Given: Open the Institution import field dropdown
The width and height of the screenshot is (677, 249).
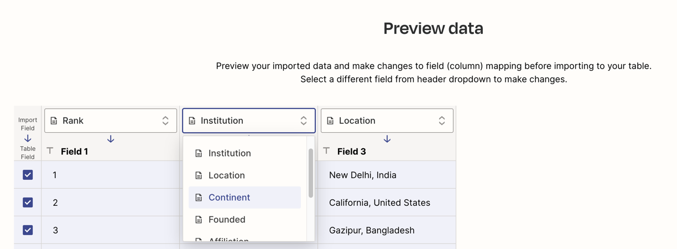Looking at the screenshot, I should (x=249, y=121).
